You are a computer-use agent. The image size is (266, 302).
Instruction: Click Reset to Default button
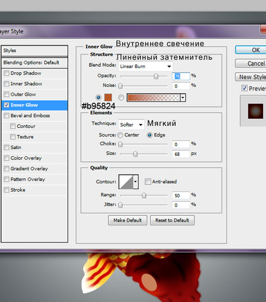[x=172, y=220]
